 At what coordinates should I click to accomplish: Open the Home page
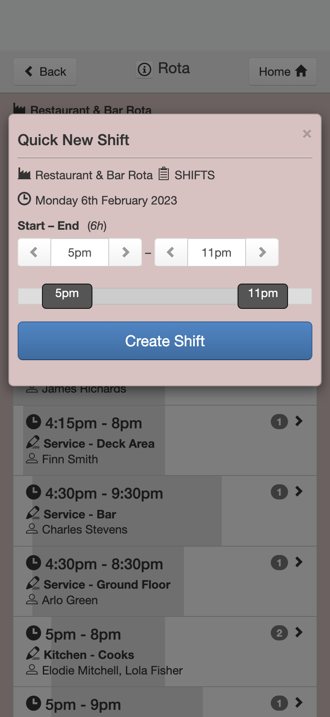[x=283, y=72]
